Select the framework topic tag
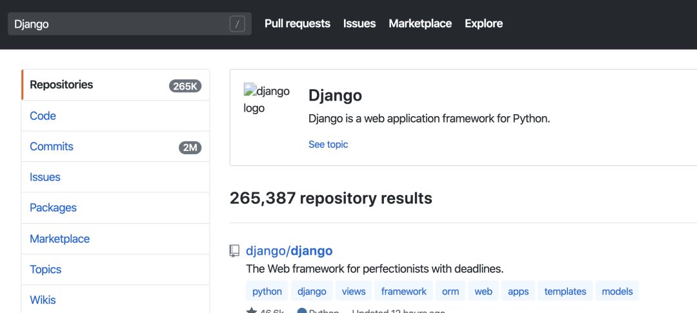This screenshot has width=697, height=313. (x=403, y=291)
